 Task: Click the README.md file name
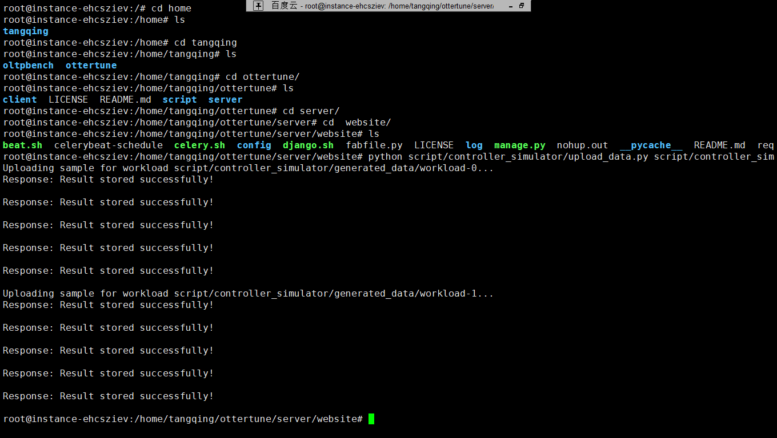[x=719, y=145]
